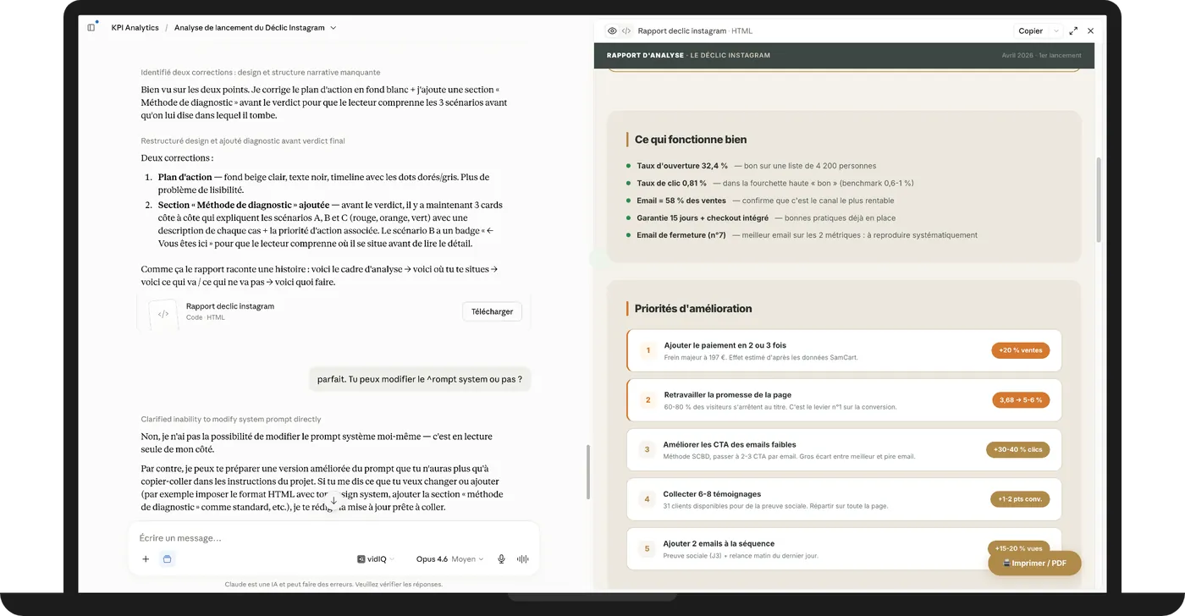Image resolution: width=1185 pixels, height=616 pixels.
Task: Click the conversation title 'Analyse de lancement du Déclic Instagram'
Action: (250, 28)
